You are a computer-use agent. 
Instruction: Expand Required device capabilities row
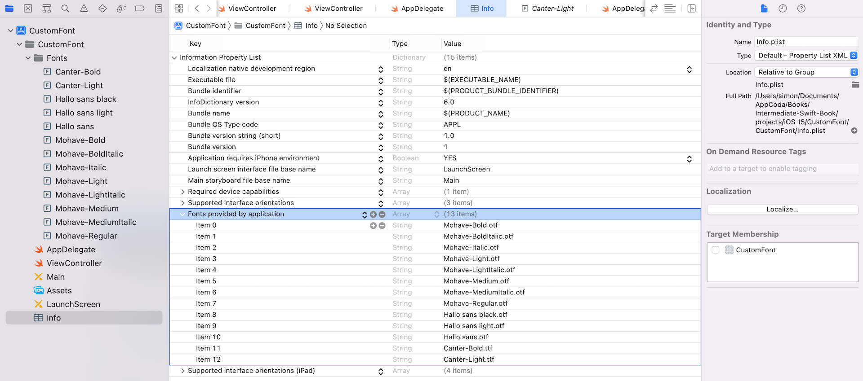pyautogui.click(x=182, y=192)
